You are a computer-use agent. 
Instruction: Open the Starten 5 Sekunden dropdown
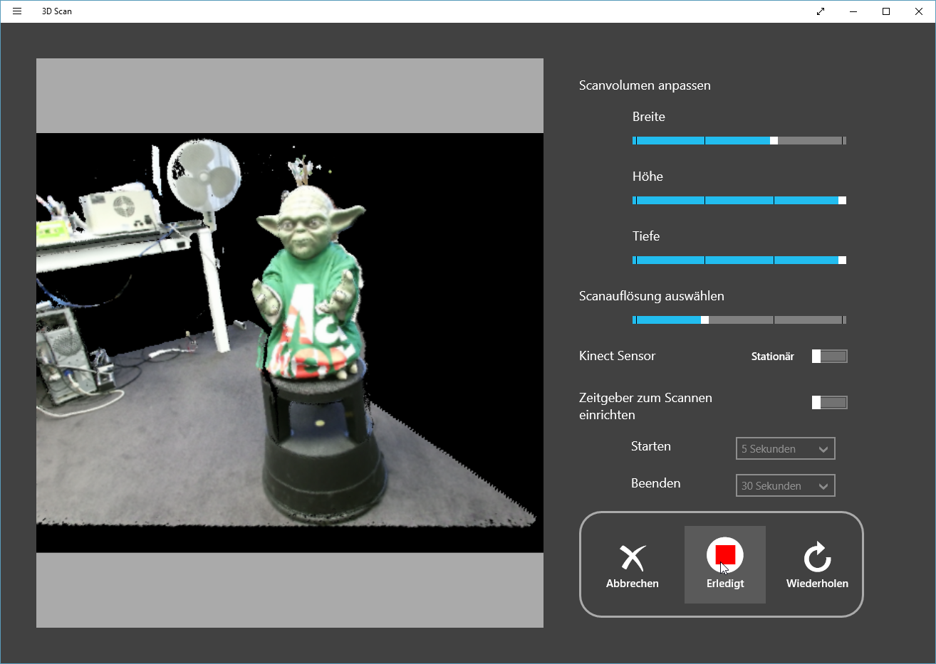pos(785,449)
